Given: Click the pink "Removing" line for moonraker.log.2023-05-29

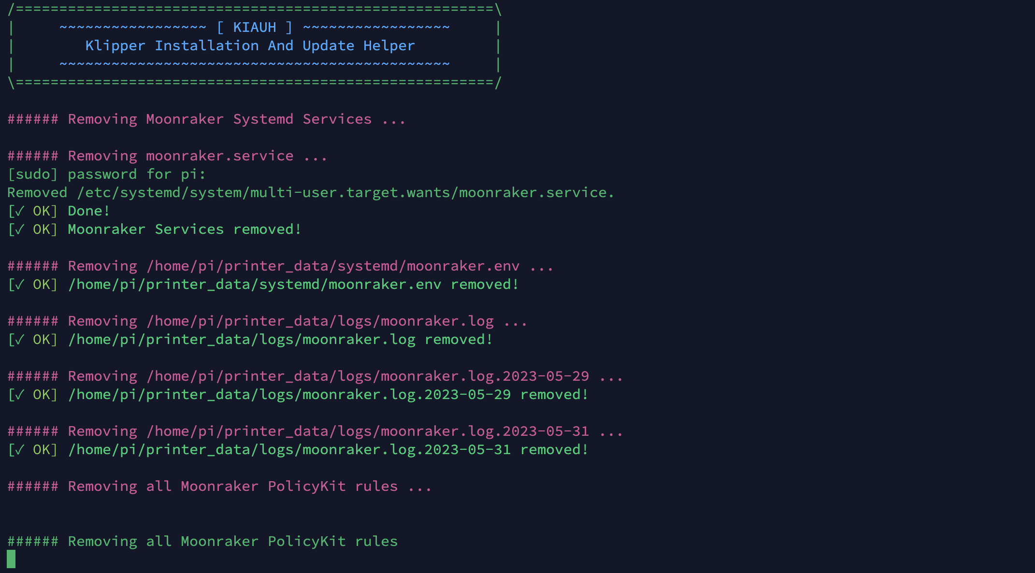Looking at the screenshot, I should click(x=315, y=376).
